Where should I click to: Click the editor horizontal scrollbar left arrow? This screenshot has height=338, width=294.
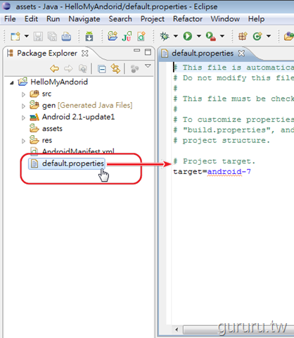[177, 330]
